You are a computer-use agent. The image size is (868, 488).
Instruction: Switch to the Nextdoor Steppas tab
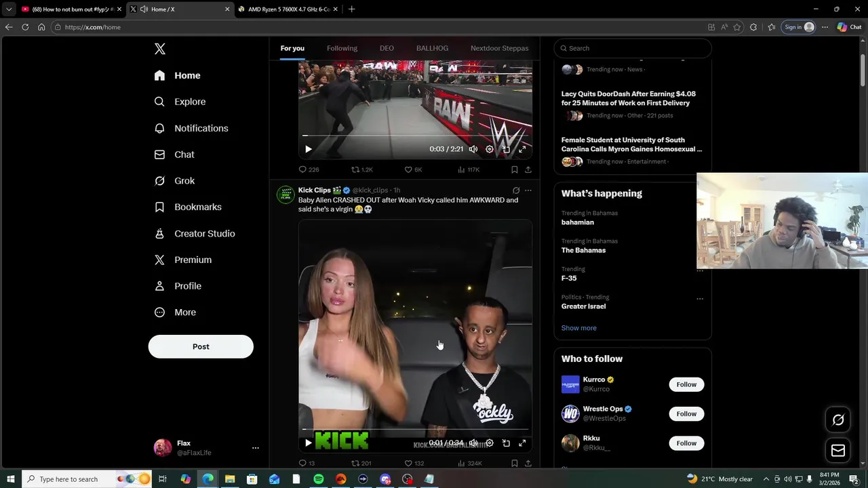point(500,48)
